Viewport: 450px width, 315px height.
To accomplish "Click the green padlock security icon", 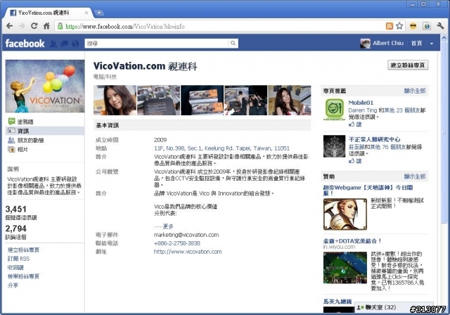I will coord(60,27).
